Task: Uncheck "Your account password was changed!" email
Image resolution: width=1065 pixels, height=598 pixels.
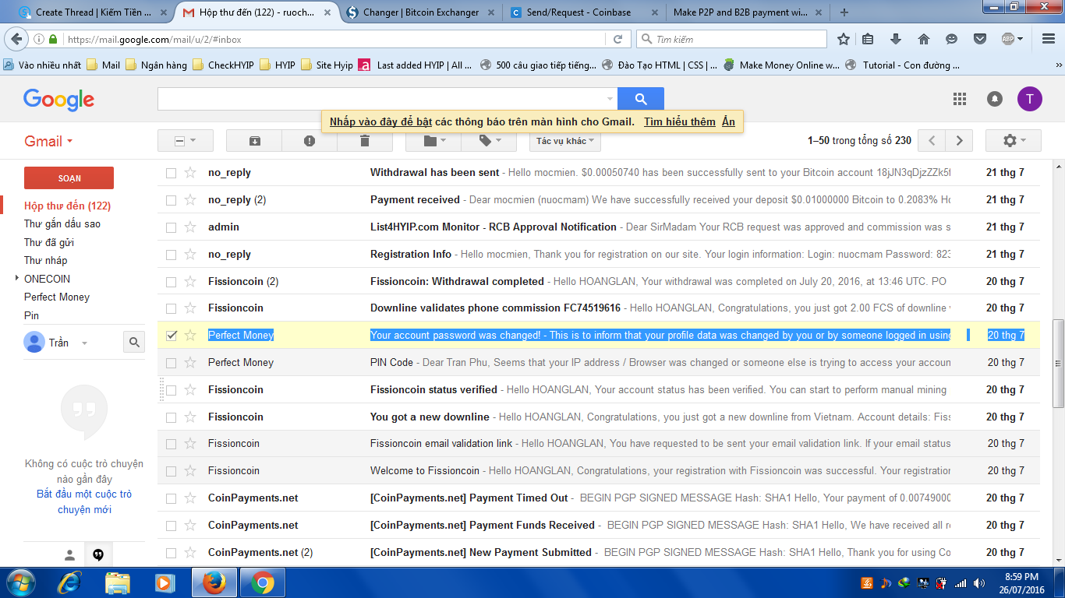Action: 171,336
